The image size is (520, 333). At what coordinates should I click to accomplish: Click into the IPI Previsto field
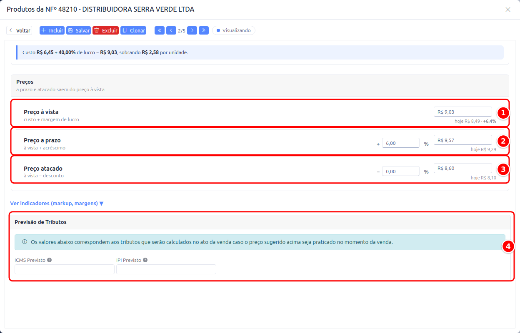166,269
